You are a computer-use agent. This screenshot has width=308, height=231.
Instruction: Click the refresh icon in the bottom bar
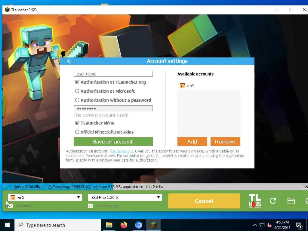(x=273, y=201)
